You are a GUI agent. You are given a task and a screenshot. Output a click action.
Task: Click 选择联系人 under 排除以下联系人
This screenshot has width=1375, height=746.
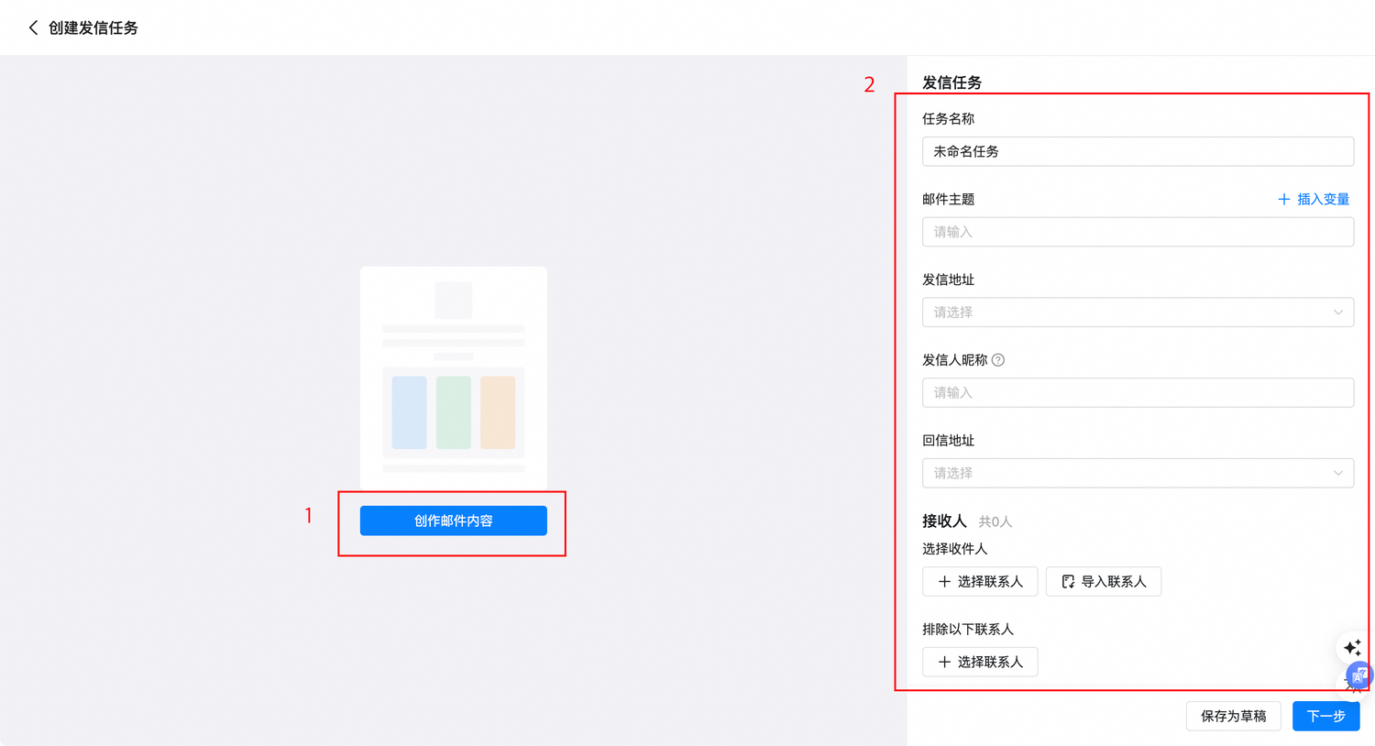tap(980, 662)
